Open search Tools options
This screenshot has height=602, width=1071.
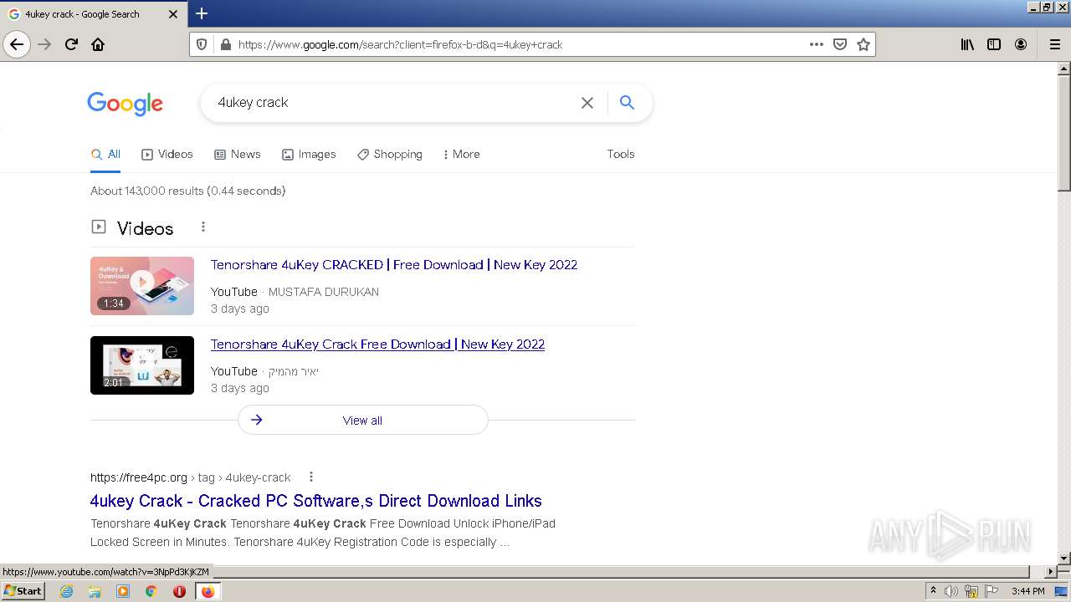tap(621, 154)
